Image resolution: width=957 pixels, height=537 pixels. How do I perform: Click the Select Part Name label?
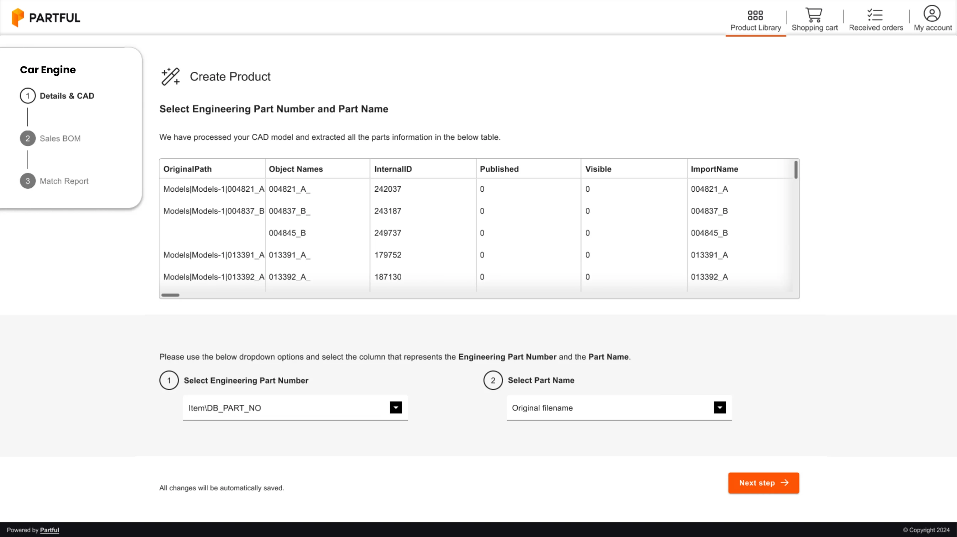coord(541,380)
